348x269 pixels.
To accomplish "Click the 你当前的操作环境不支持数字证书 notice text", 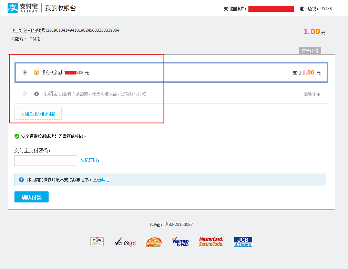I will [59, 180].
